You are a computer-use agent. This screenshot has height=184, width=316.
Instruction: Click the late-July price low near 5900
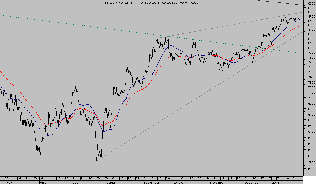coord(97,160)
